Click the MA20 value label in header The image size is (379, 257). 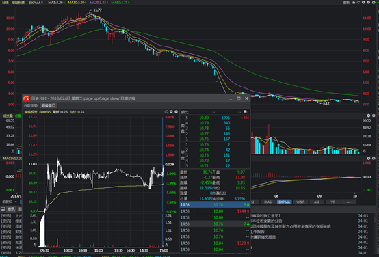coord(99,3)
